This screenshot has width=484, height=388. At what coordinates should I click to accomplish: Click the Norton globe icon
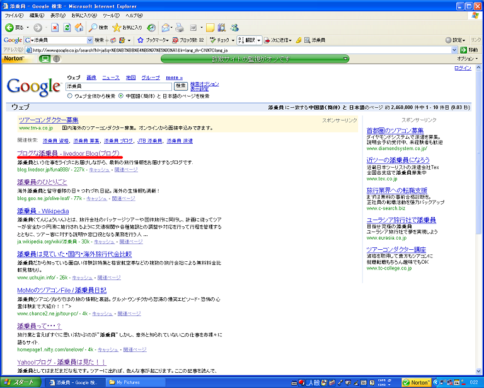pos(57,59)
